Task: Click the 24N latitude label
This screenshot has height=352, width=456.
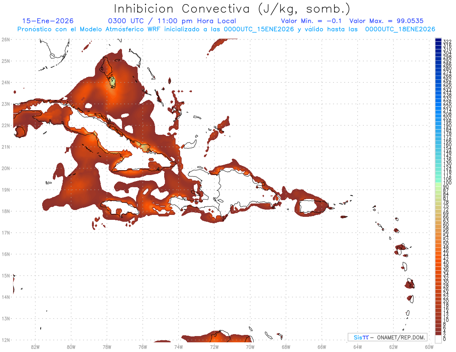Action: [5, 82]
